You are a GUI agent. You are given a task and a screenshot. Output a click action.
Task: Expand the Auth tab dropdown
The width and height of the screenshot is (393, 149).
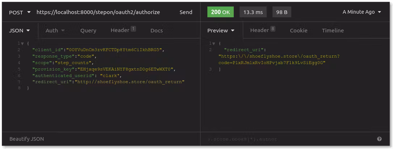55,31
